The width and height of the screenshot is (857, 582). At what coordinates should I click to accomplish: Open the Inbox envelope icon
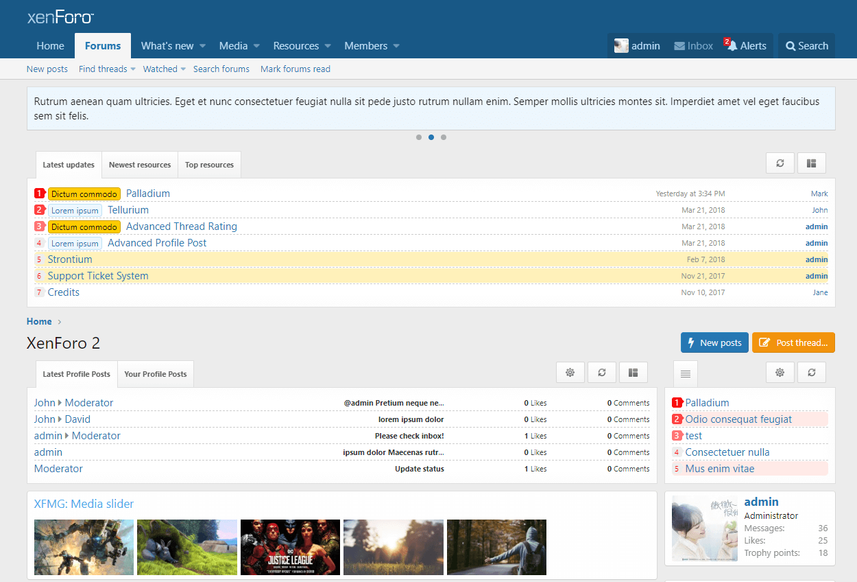tap(679, 46)
